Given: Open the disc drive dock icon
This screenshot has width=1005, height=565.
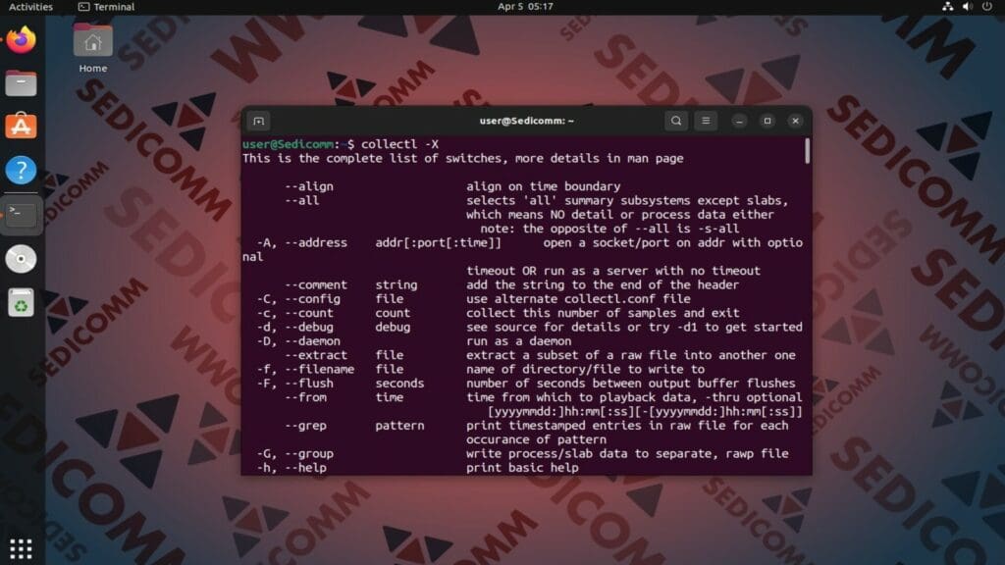Looking at the screenshot, I should tap(22, 259).
